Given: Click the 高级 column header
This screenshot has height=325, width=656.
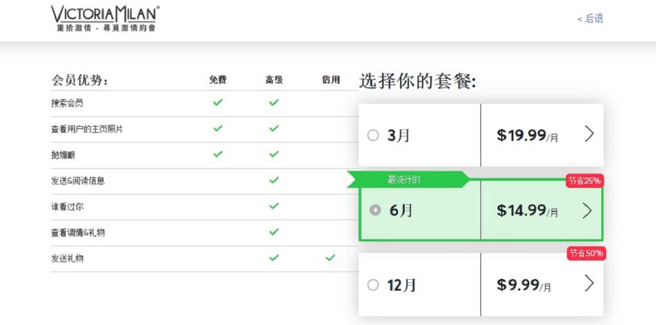Looking at the screenshot, I should point(274,80).
